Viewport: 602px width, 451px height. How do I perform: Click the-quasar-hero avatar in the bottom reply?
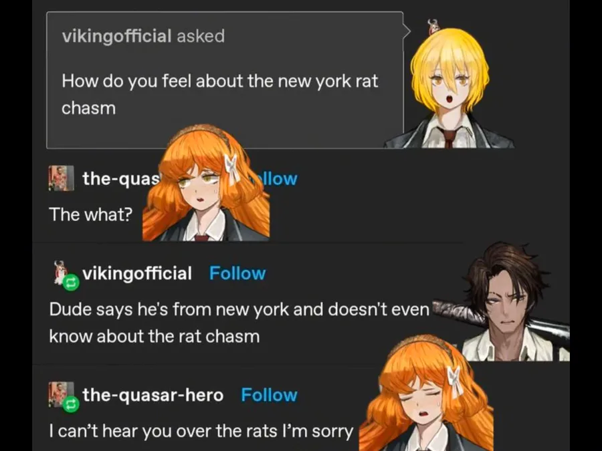[x=61, y=394]
